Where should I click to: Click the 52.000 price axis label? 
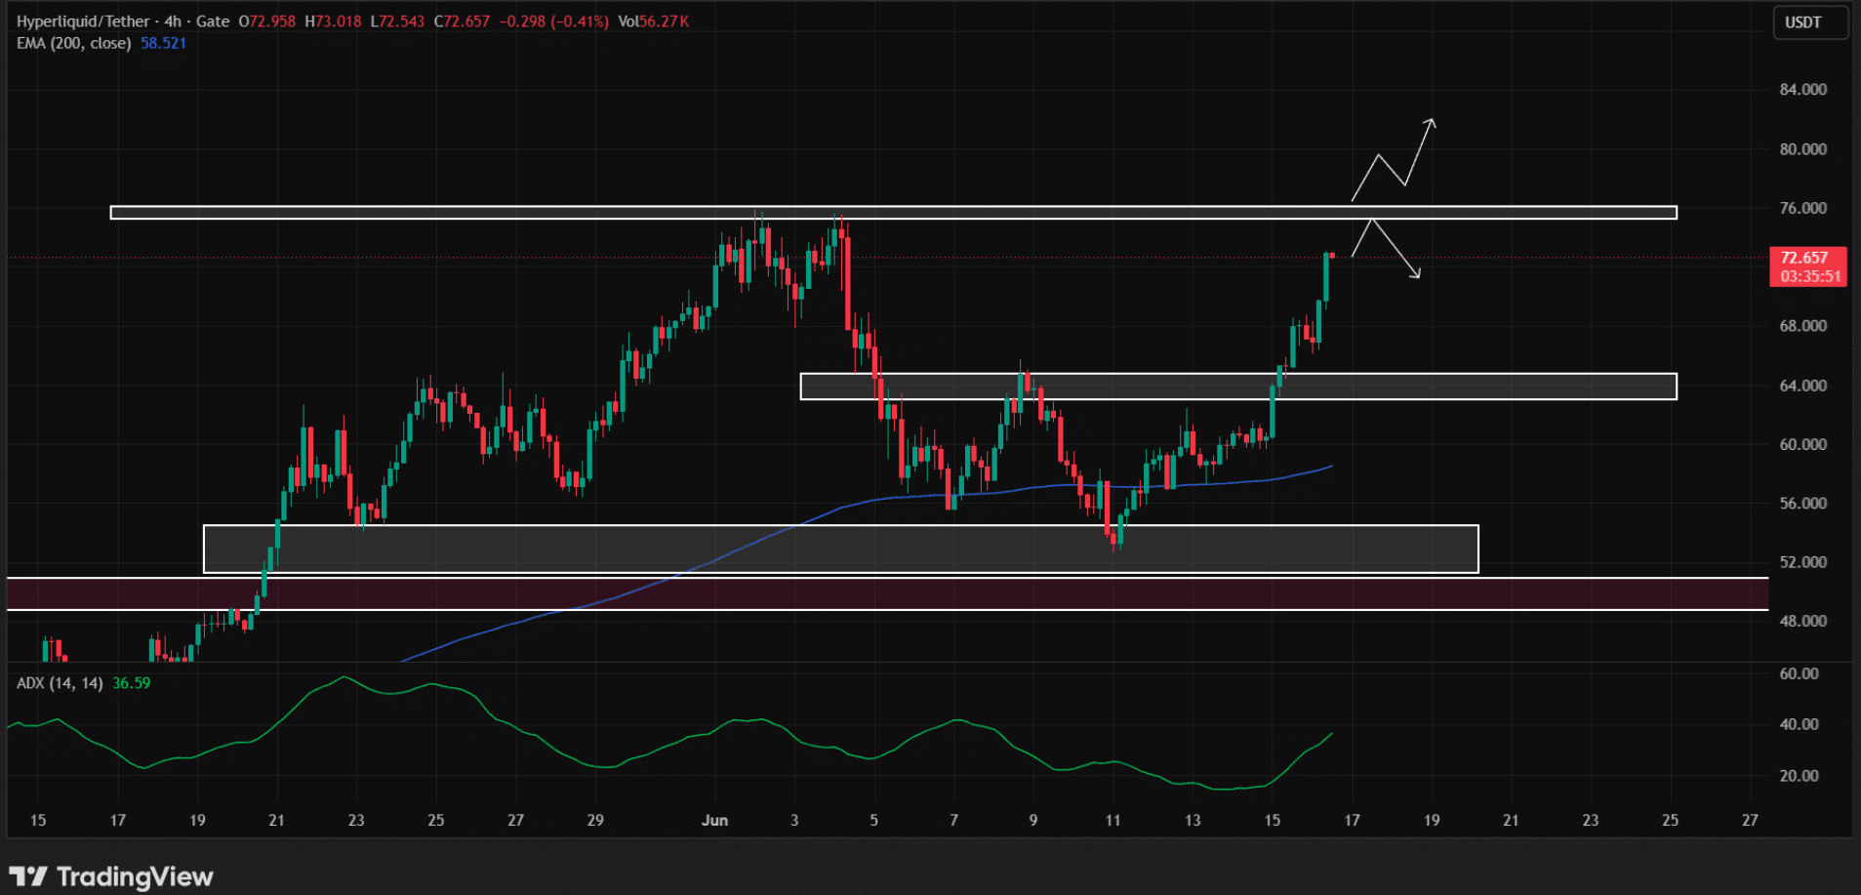[1802, 562]
